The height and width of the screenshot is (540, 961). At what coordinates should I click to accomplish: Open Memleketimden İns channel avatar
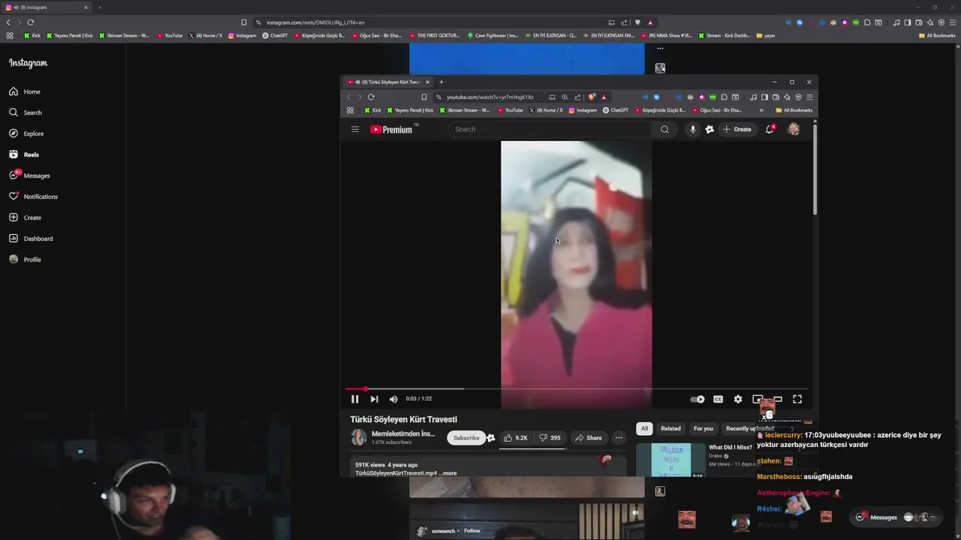coord(359,438)
